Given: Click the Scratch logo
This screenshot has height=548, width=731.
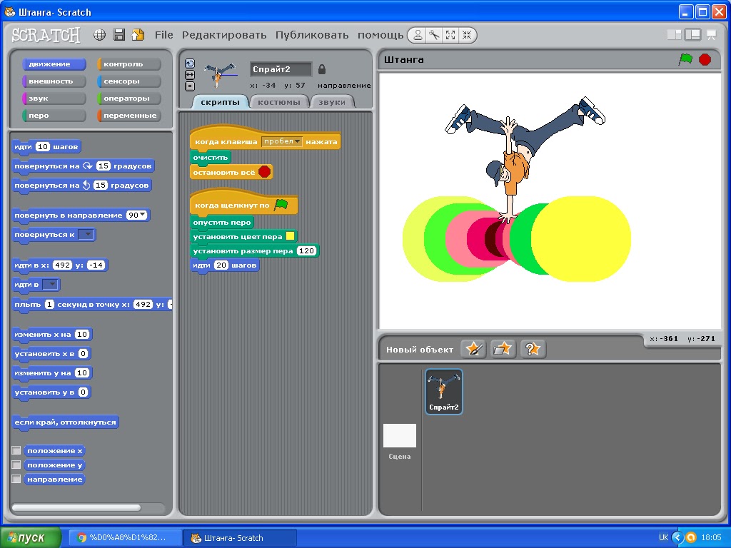Looking at the screenshot, I should pyautogui.click(x=46, y=35).
